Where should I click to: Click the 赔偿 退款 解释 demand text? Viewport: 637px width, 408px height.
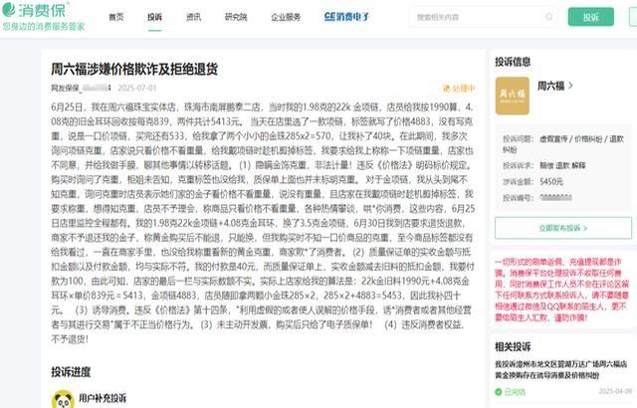[x=562, y=165]
